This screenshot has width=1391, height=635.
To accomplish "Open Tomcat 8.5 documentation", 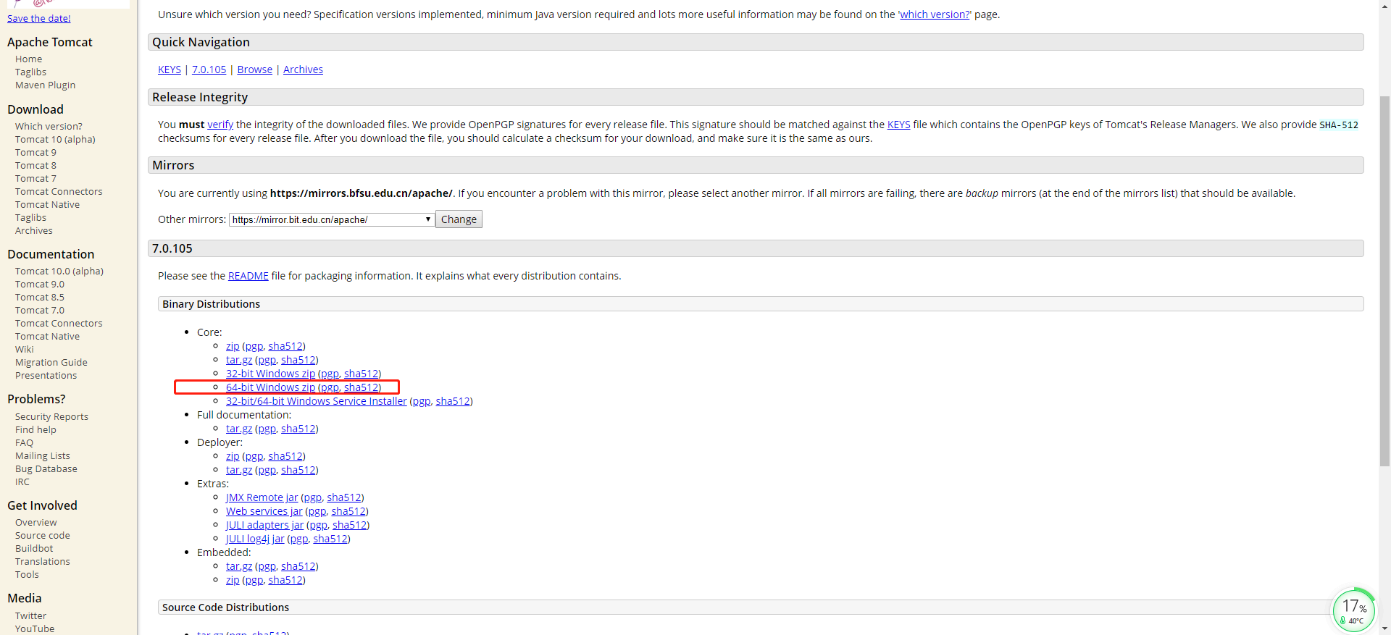I will point(40,298).
